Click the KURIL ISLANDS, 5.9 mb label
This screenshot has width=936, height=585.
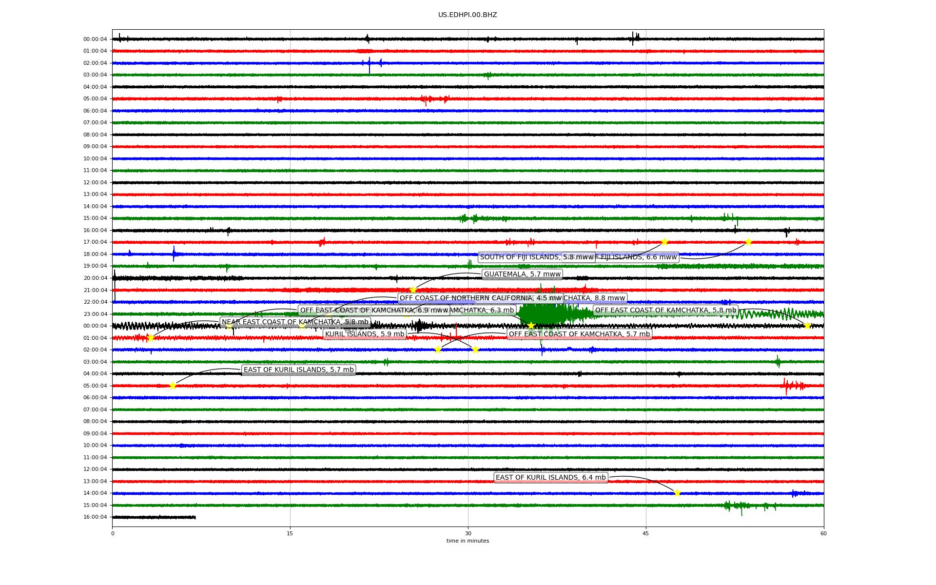[x=365, y=334]
